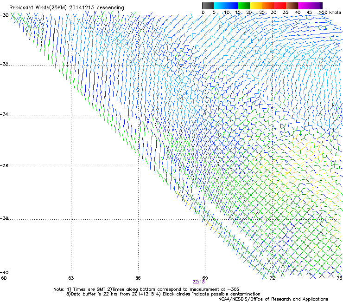343x302 pixels.
Task: Click the gray 0-5 knots color swatch
Action: [208, 6]
